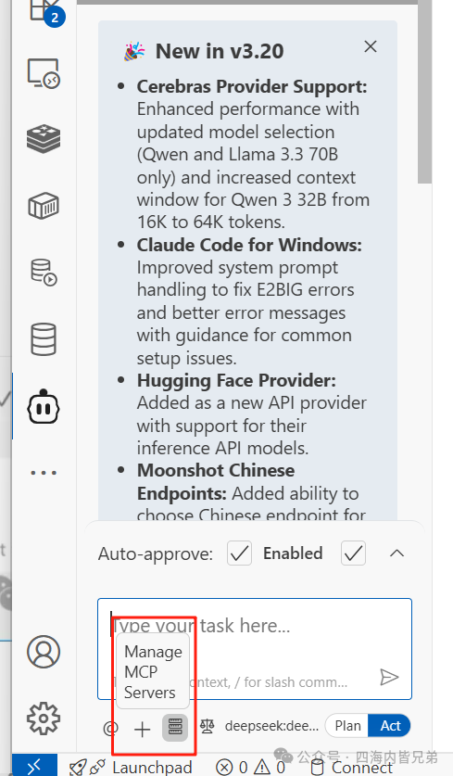Open the Database cylinder sidebar icon
This screenshot has height=776, width=453.
click(44, 339)
